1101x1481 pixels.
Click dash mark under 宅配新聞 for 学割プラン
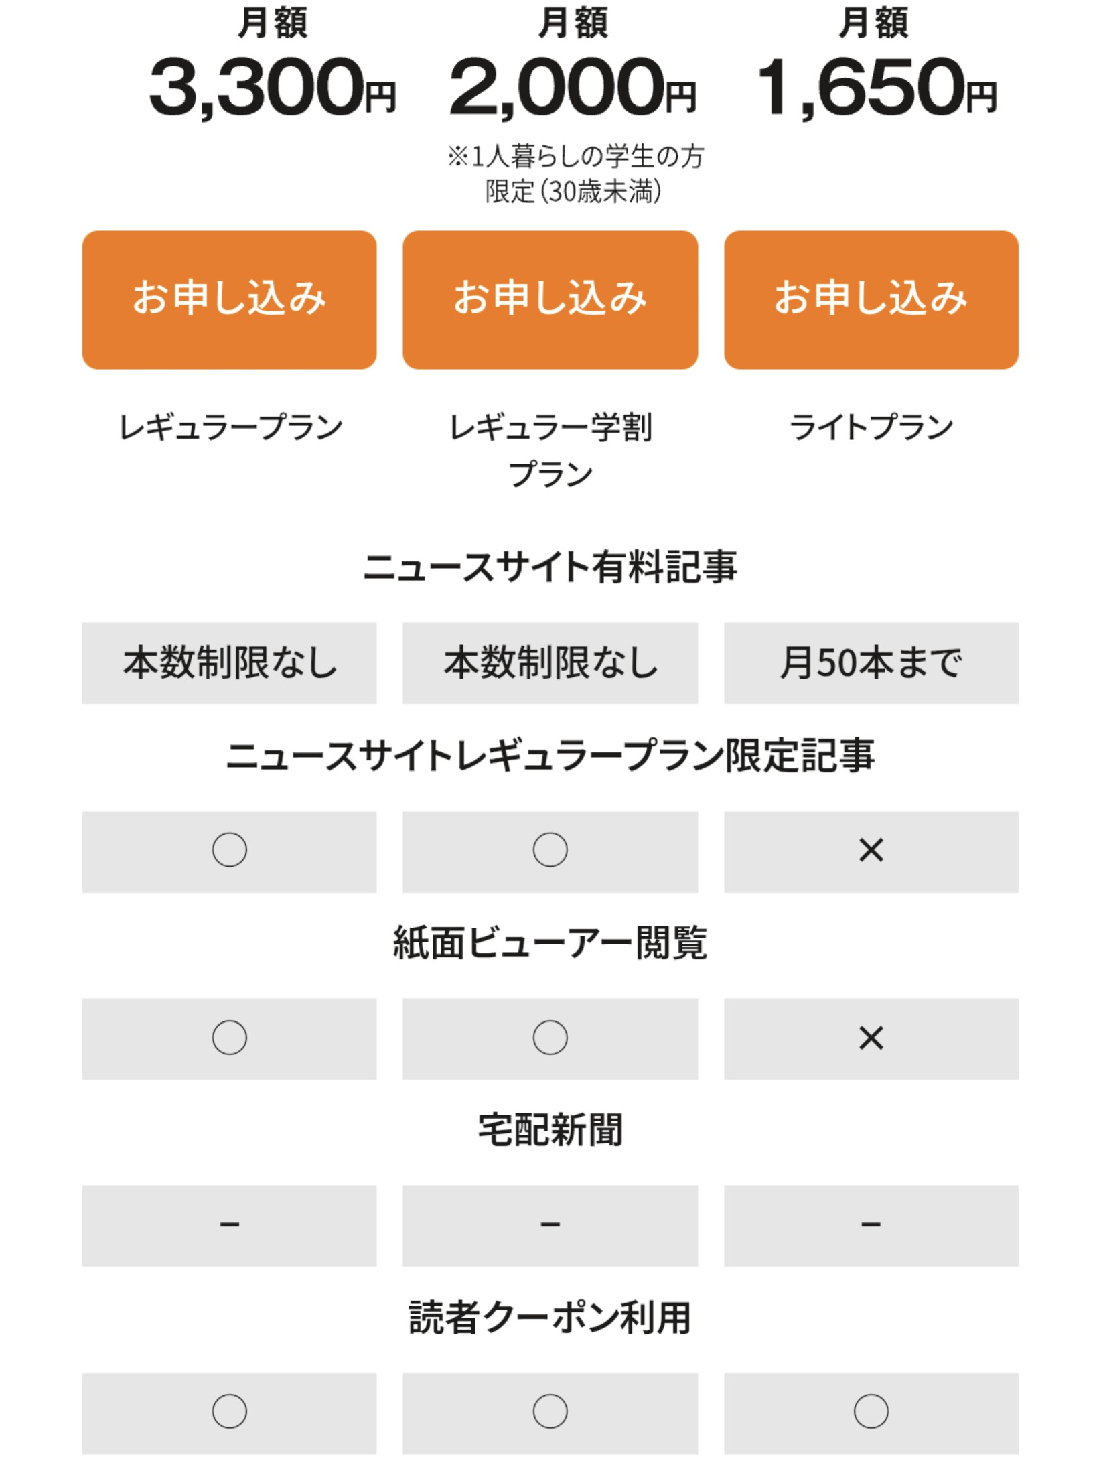550,1224
